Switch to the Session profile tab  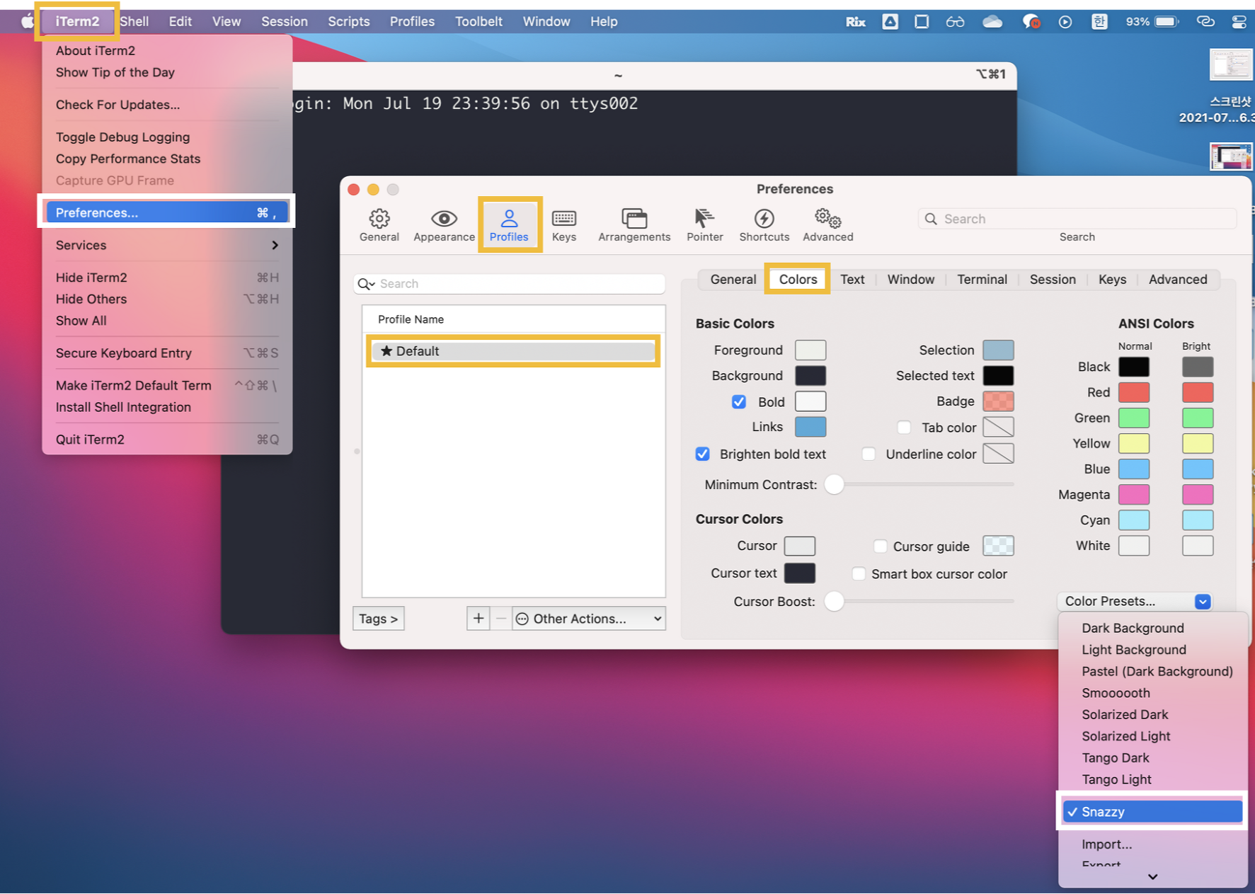(x=1053, y=280)
